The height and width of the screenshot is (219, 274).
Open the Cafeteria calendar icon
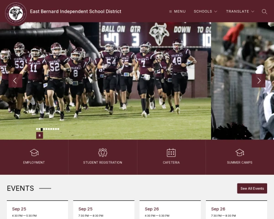(x=171, y=152)
